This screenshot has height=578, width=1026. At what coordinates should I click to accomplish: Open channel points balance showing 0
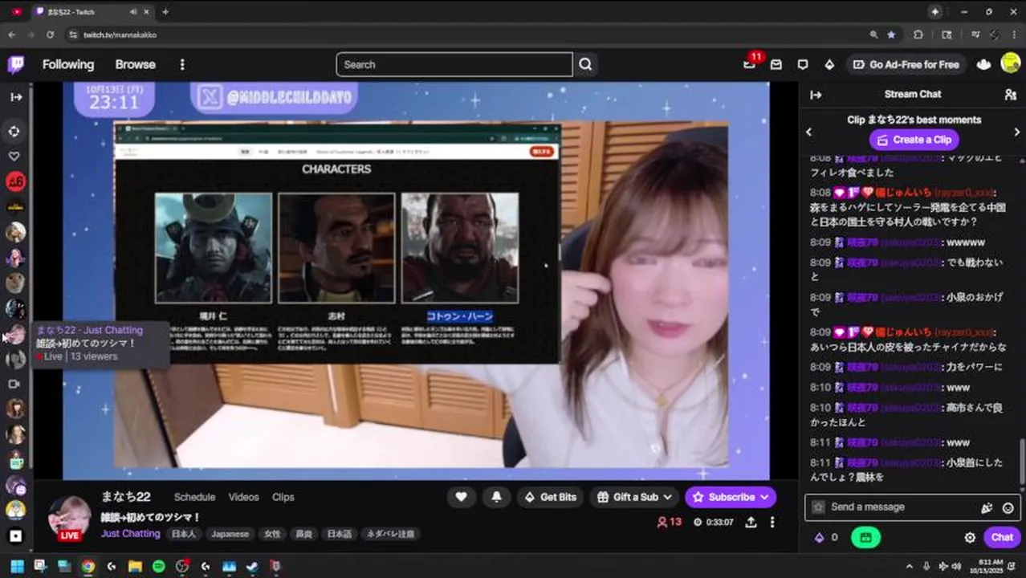point(826,537)
